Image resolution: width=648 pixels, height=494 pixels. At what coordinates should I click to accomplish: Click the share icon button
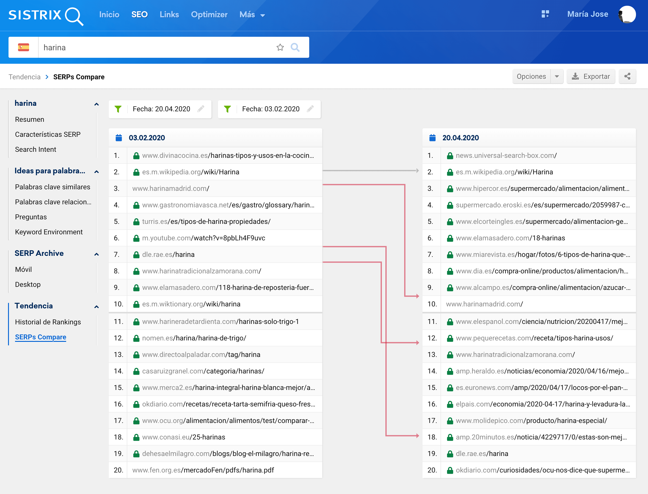(x=627, y=77)
